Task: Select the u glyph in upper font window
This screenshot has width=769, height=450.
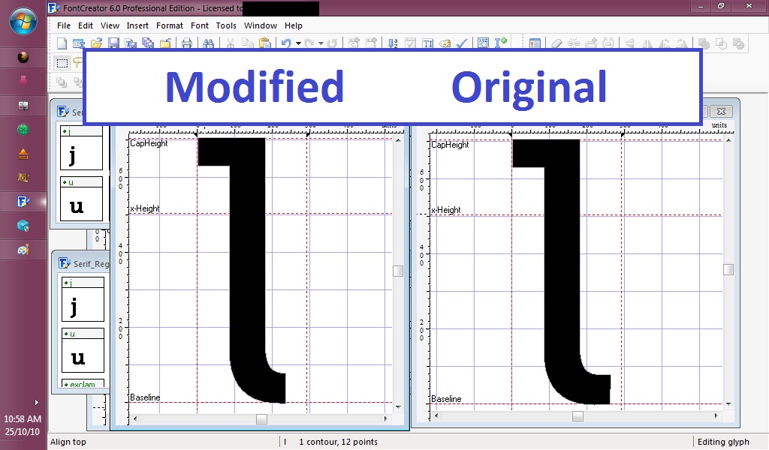Action: click(x=81, y=199)
